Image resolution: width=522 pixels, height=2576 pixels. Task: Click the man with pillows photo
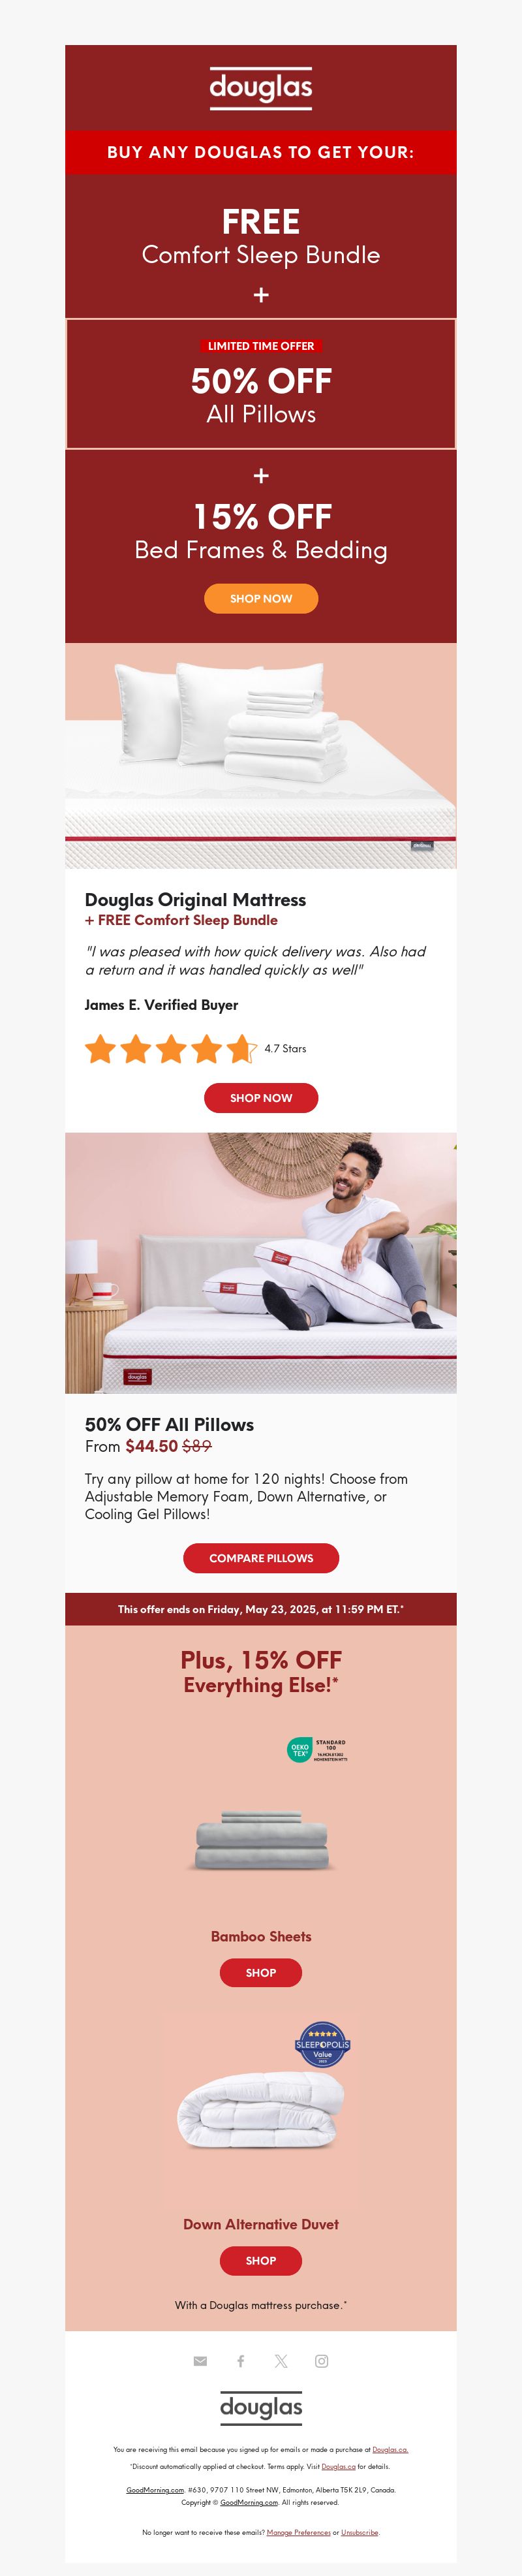click(x=261, y=1263)
